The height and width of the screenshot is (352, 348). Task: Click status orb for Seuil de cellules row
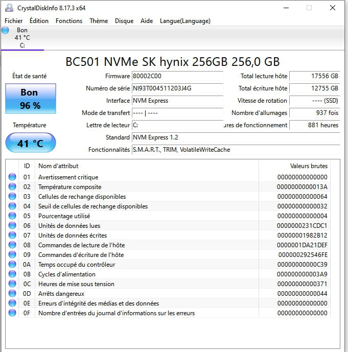12,206
